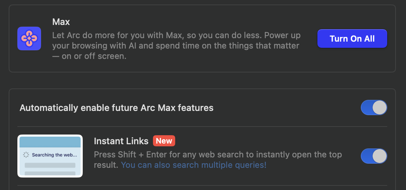
Task: Open the 'search multiple queries' link
Action: (193, 165)
